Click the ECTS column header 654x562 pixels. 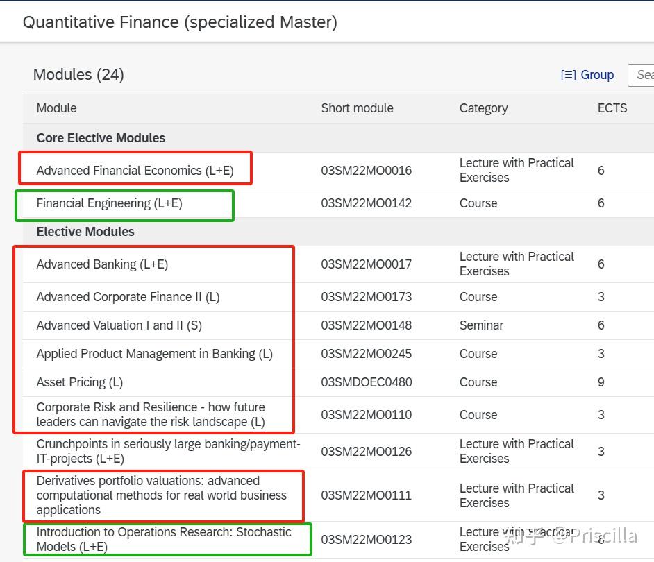click(x=612, y=108)
